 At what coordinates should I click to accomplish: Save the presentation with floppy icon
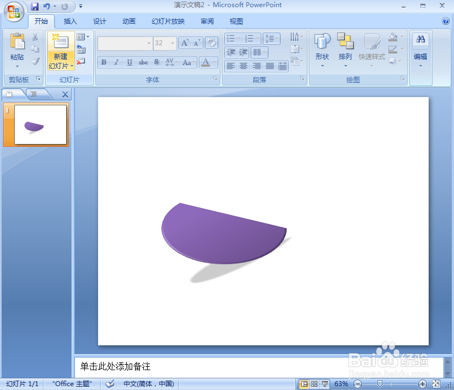[x=35, y=7]
